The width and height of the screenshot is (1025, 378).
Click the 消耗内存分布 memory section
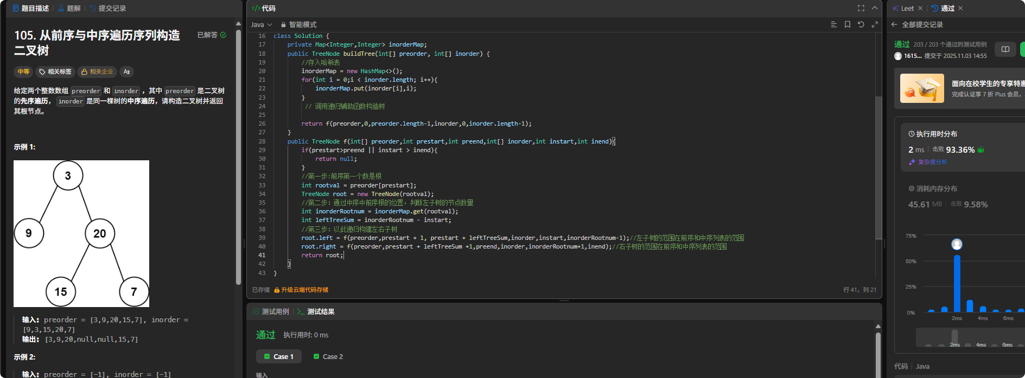click(x=933, y=188)
